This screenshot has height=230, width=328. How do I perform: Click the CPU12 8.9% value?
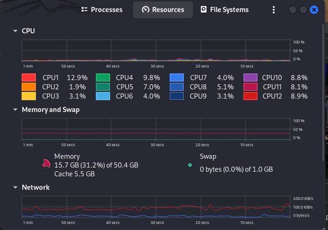point(299,96)
